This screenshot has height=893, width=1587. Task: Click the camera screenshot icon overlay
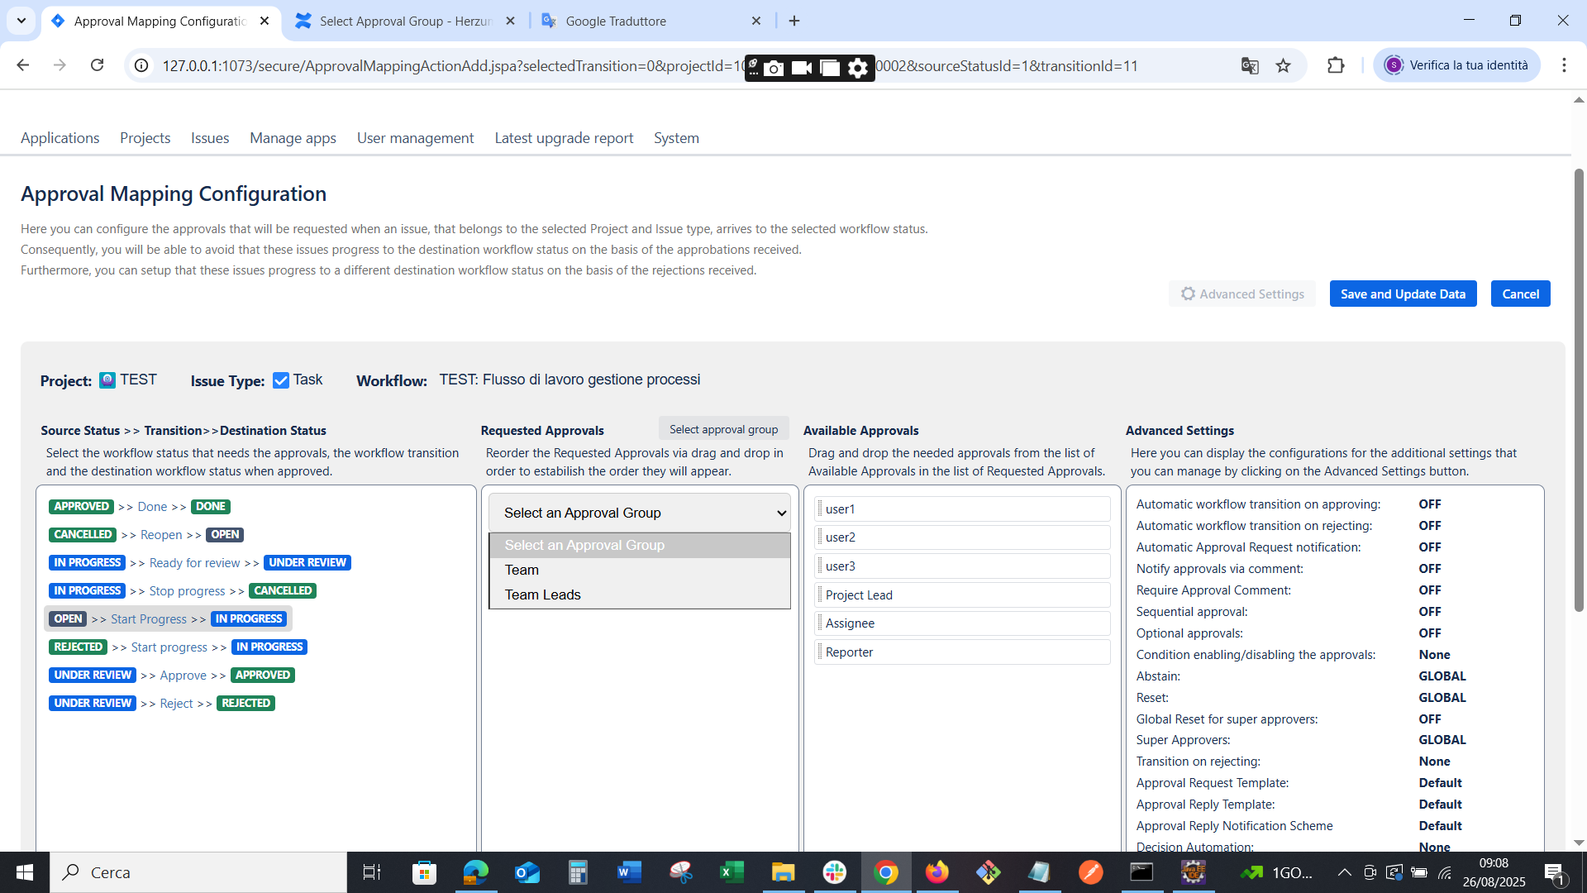[x=774, y=68]
